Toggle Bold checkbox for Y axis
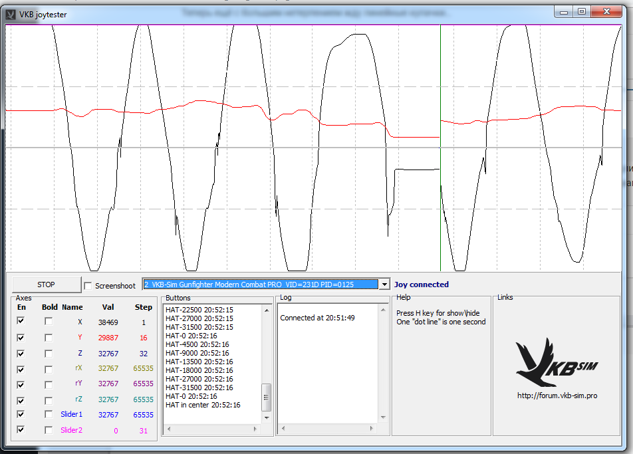633x454 pixels. pyautogui.click(x=49, y=337)
